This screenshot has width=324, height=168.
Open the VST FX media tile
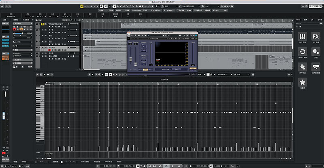pos(316,36)
